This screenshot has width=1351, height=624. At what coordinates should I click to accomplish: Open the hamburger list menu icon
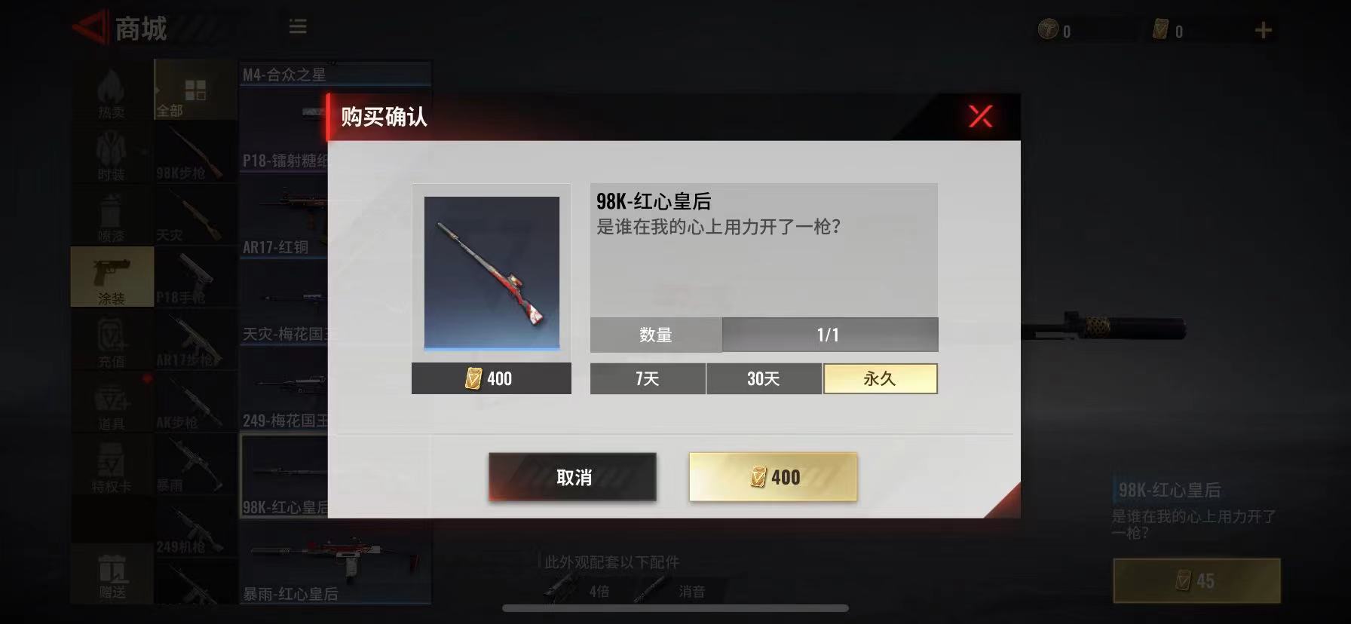[x=298, y=27]
